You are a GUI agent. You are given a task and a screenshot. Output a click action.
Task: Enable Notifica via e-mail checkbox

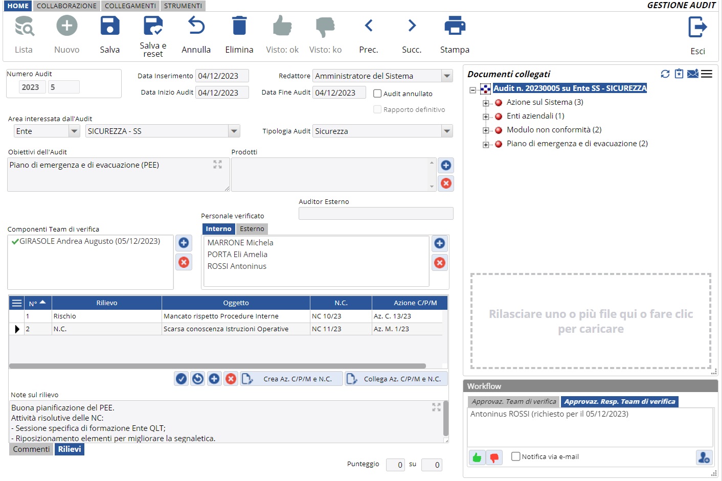[516, 456]
